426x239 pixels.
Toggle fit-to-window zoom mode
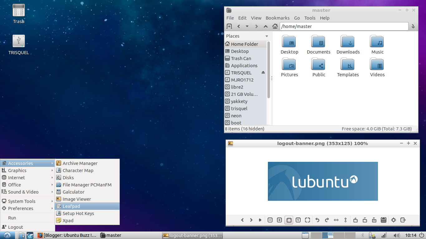pyautogui.click(x=289, y=220)
